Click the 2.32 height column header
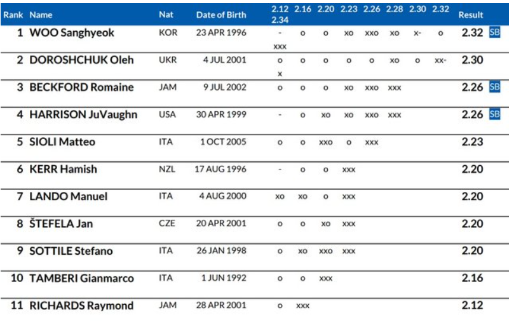 440,10
